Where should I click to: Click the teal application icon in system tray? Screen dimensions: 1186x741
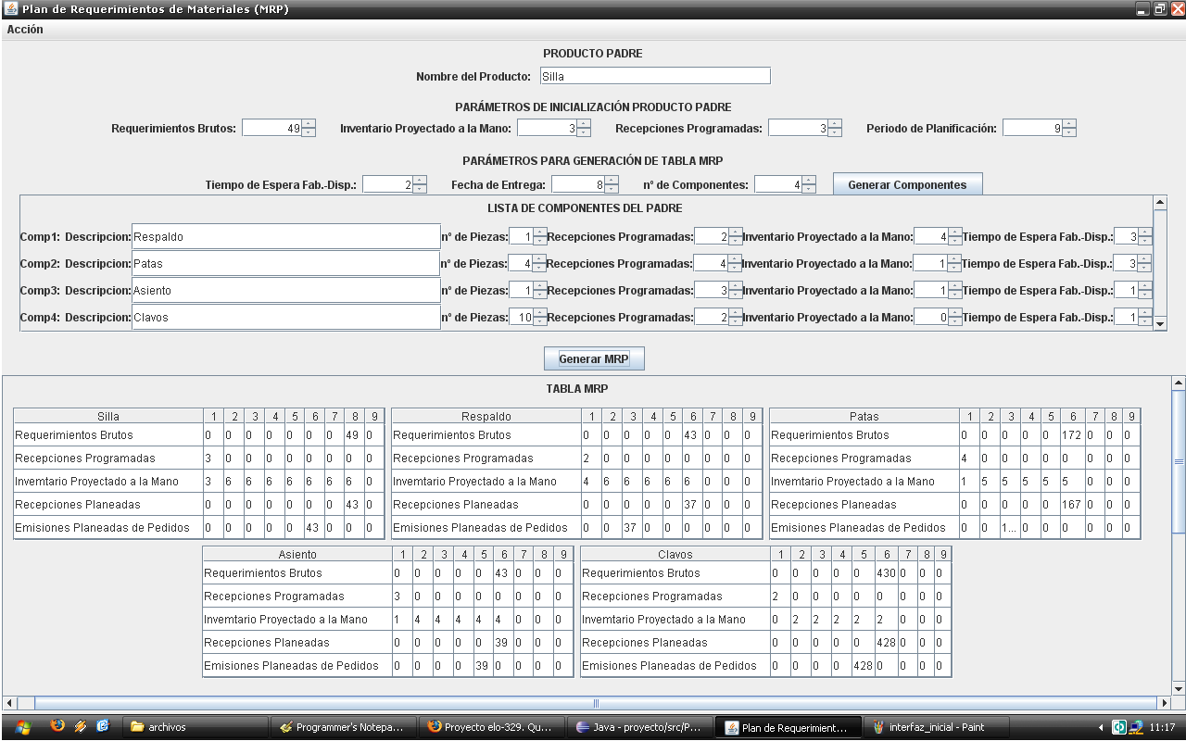coord(1118,725)
